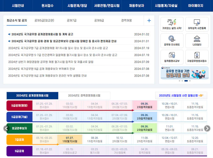This screenshot has width=213, height=158.
Task: Click the left arrow on the schedule carousel
Action: (x=6, y=129)
